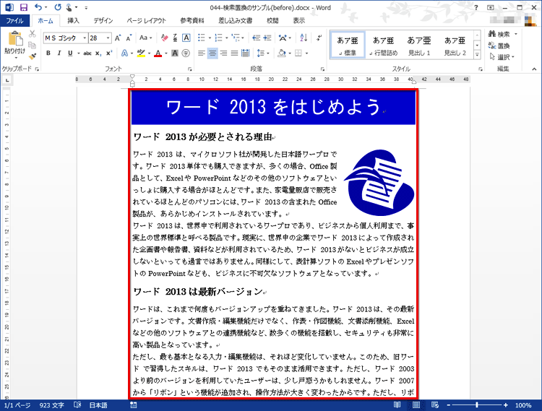Activate the format painter brush
The height and width of the screenshot is (411, 542).
[x=32, y=56]
